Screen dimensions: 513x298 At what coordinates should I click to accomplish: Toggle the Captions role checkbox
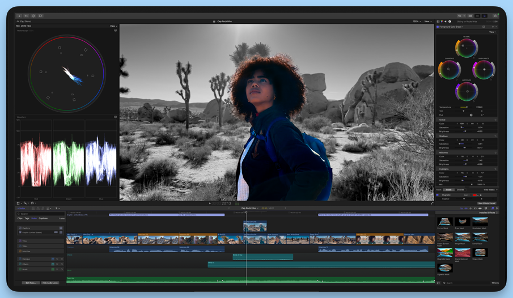pos(20,228)
